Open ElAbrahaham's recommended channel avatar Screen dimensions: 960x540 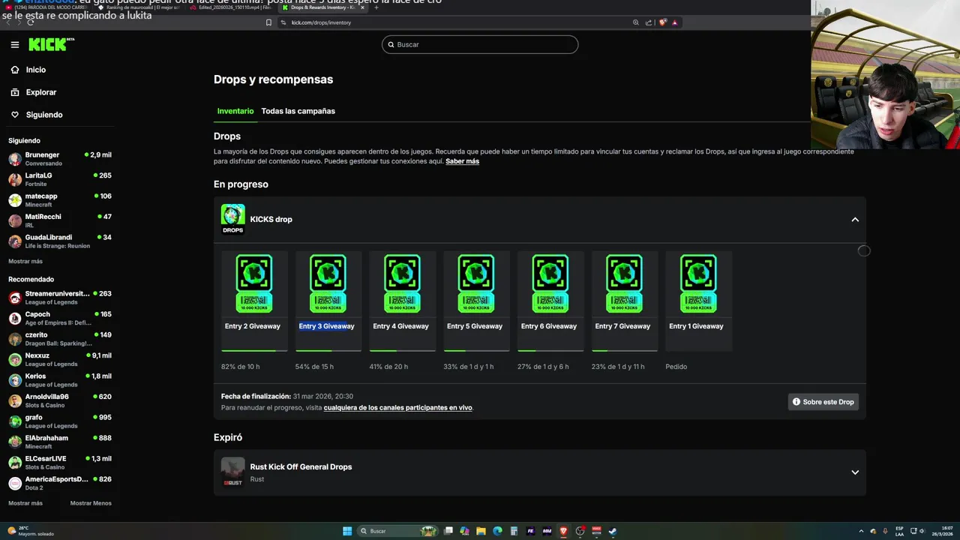coord(15,442)
